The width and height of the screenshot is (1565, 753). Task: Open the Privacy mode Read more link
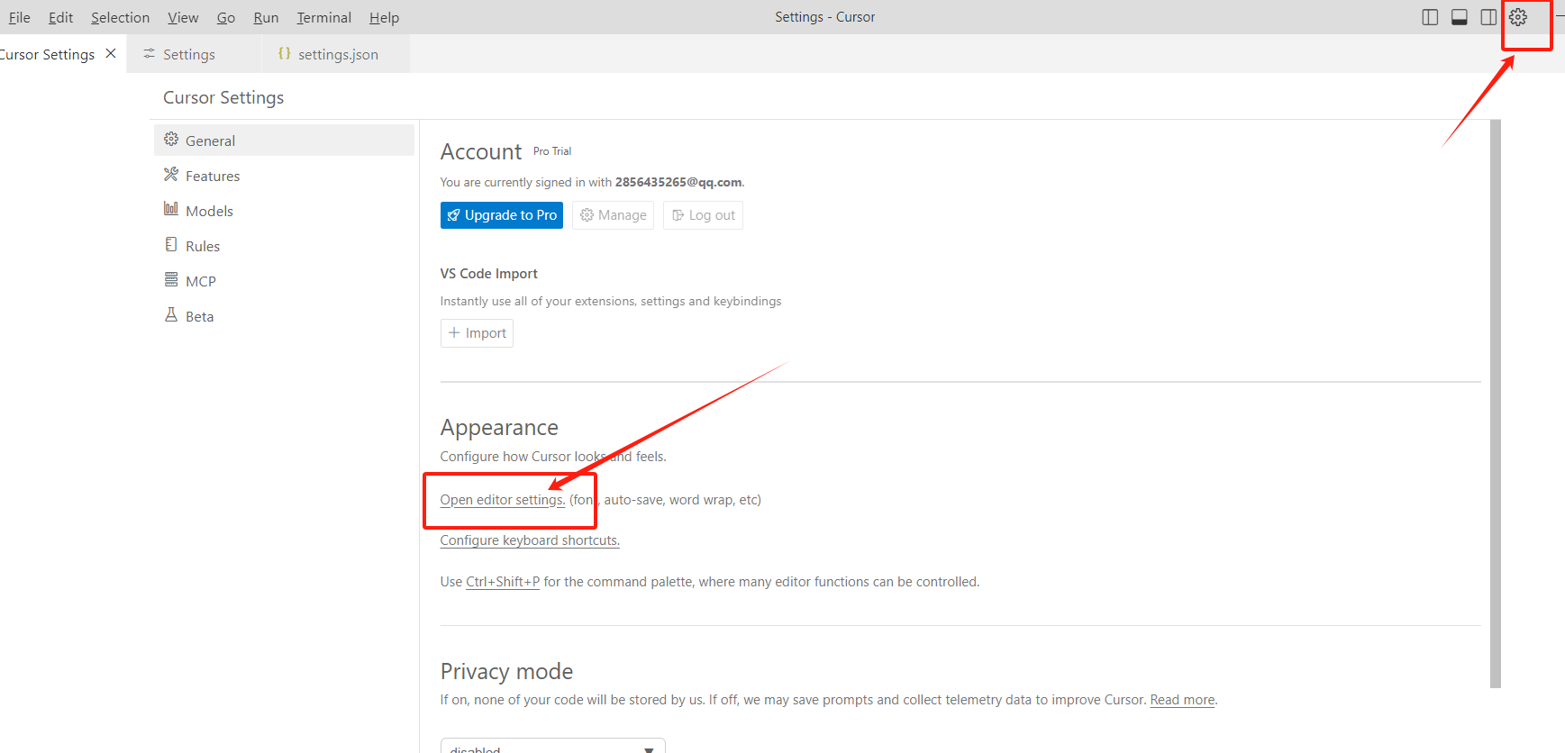[x=1183, y=700]
